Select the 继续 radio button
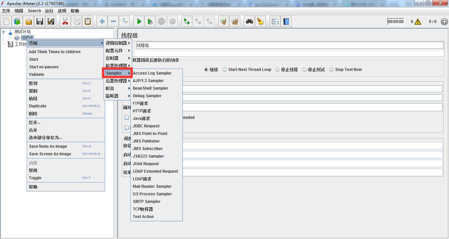This screenshot has width=449, height=239. (211, 70)
